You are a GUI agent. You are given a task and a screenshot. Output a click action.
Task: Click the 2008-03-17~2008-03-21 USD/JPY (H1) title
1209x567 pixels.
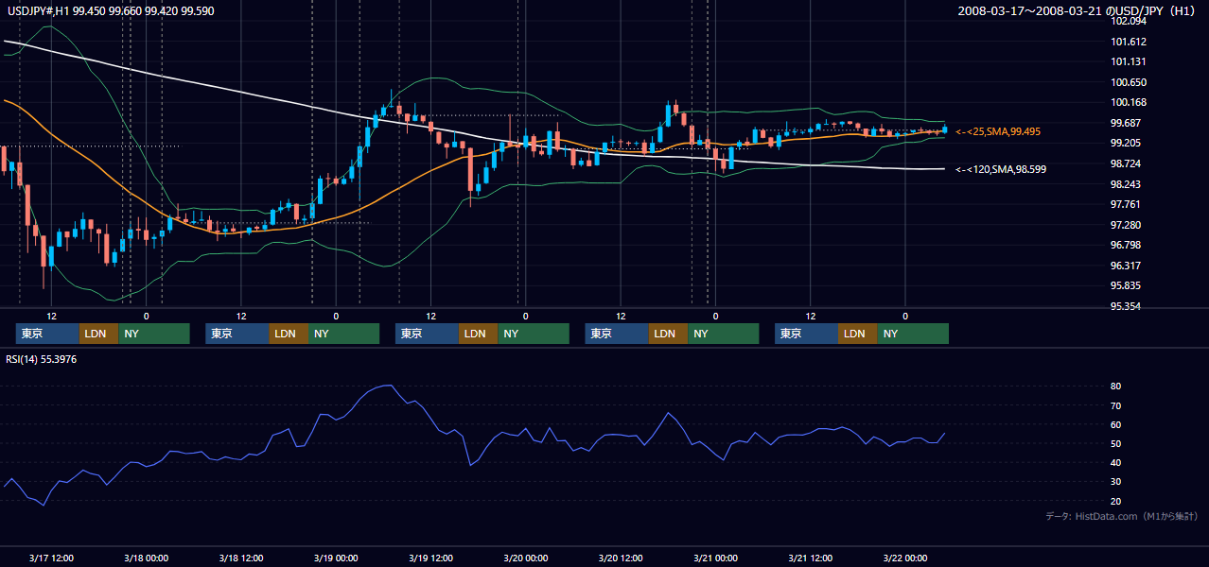pyautogui.click(x=1077, y=11)
